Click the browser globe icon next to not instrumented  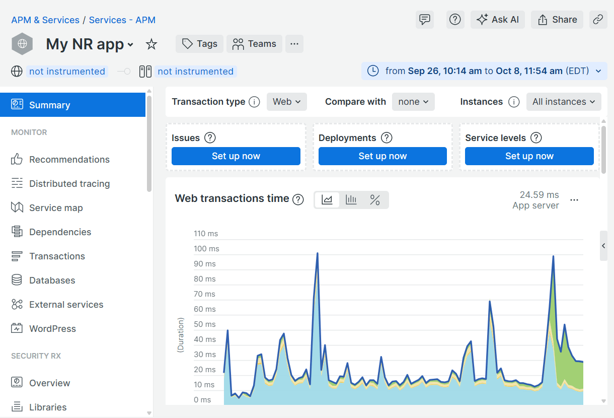[x=17, y=72]
